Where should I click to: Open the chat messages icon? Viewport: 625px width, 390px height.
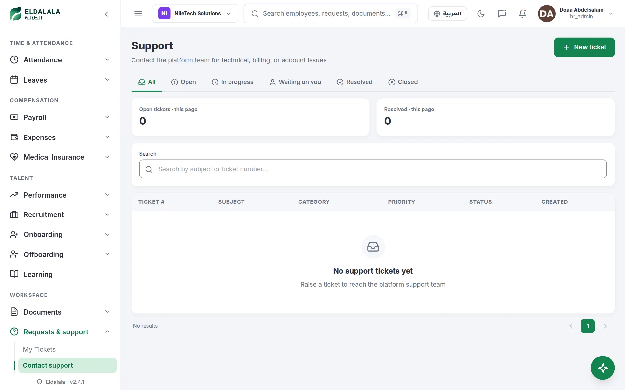(502, 14)
